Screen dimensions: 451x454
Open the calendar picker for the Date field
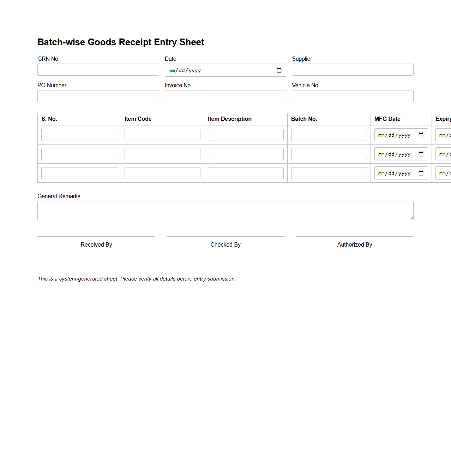[278, 70]
